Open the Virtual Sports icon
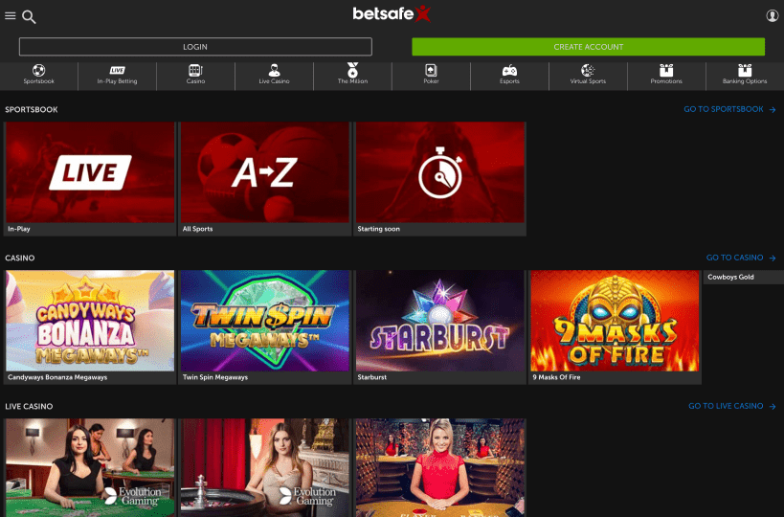 (x=588, y=70)
